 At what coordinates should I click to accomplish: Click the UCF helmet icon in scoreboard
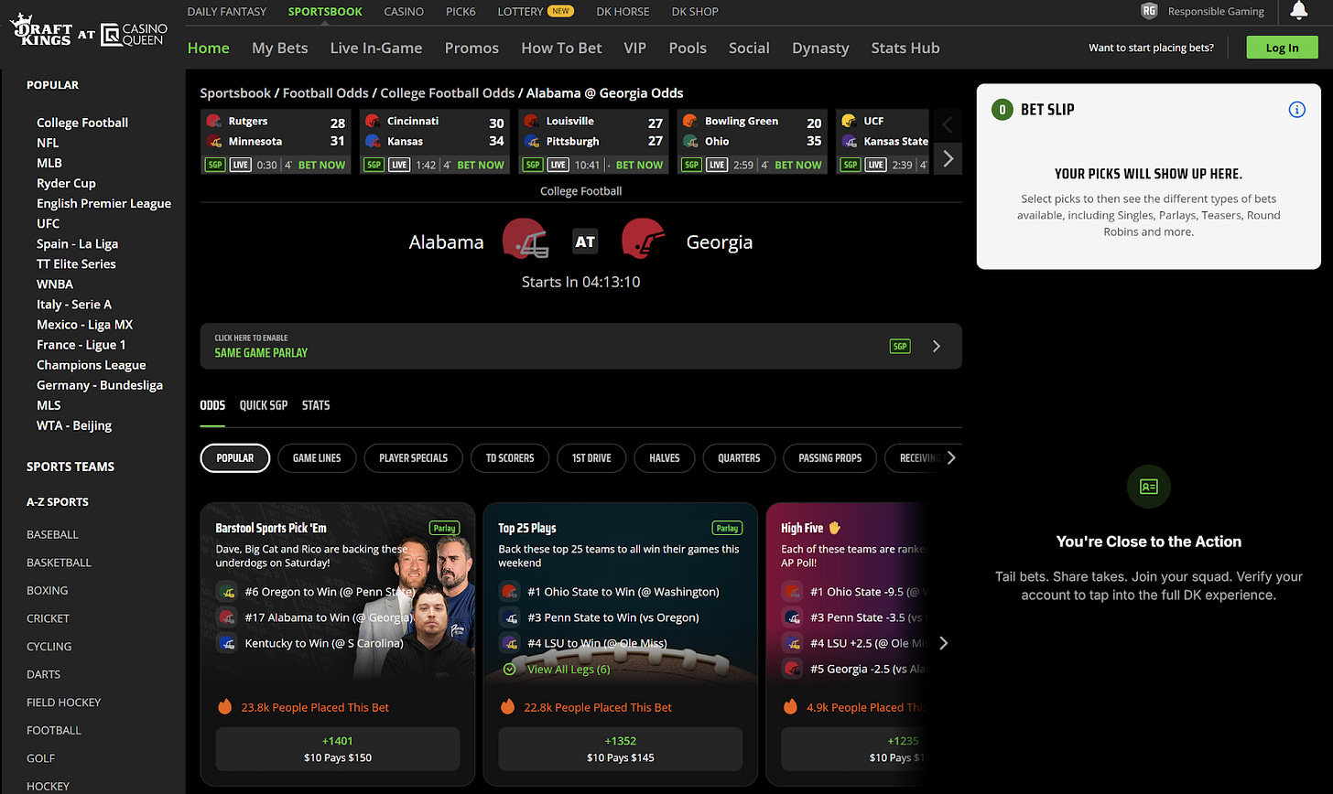849,121
